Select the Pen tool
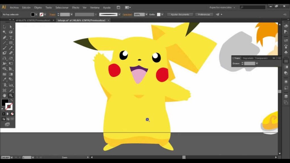The image size is (290, 163). pyautogui.click(x=5, y=38)
